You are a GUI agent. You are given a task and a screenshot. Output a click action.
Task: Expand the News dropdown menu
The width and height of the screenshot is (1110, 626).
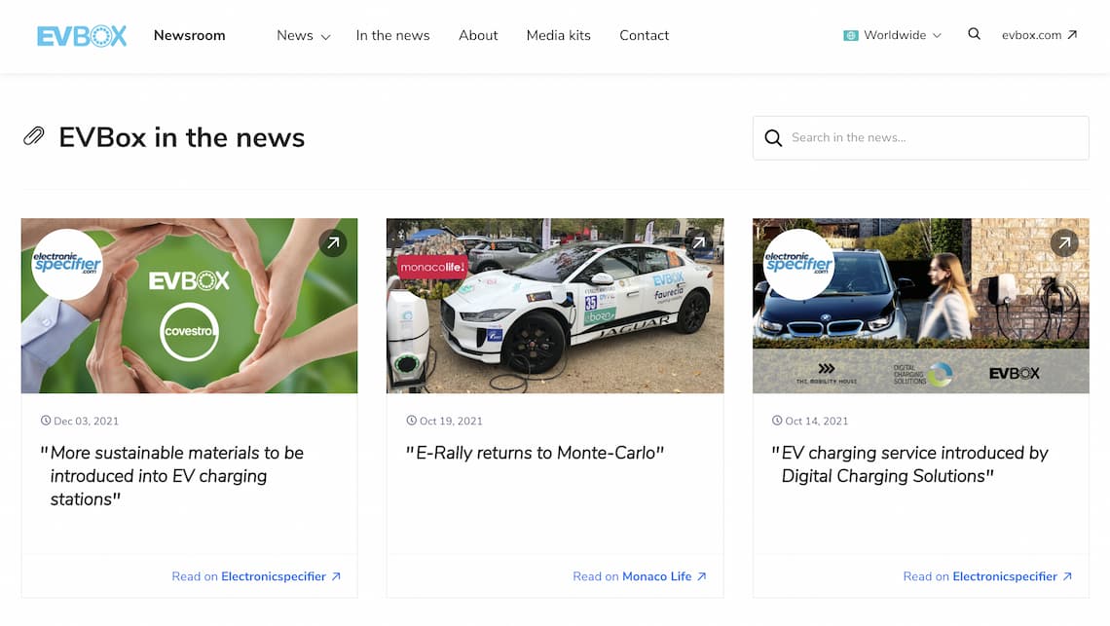coord(303,35)
